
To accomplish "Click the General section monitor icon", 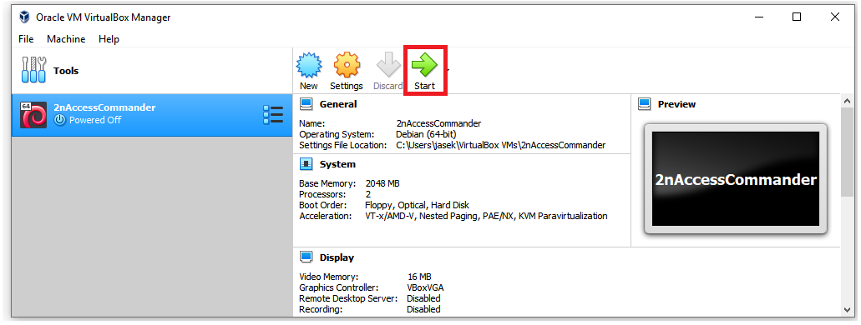I will point(306,104).
